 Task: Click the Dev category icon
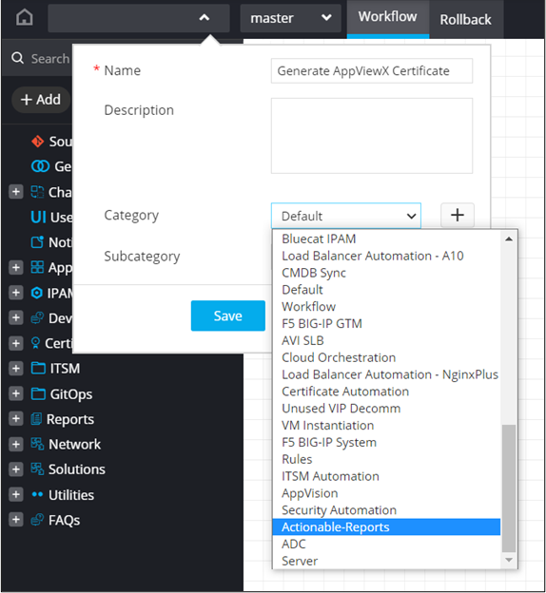(x=37, y=318)
